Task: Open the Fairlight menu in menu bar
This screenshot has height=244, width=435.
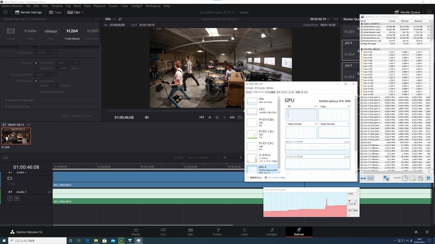Action: pos(136,6)
